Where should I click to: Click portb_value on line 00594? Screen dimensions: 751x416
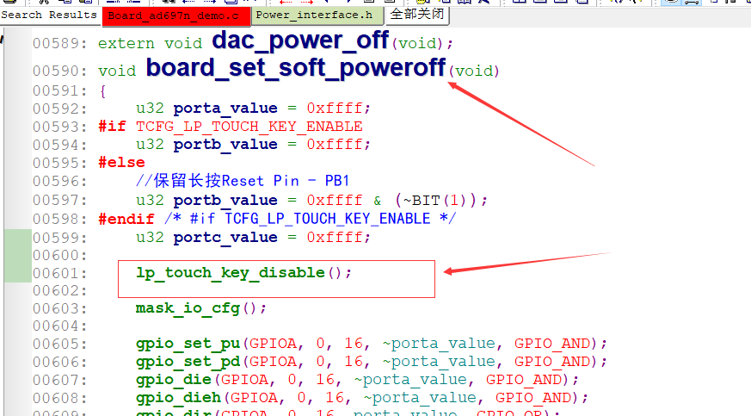tap(225, 145)
